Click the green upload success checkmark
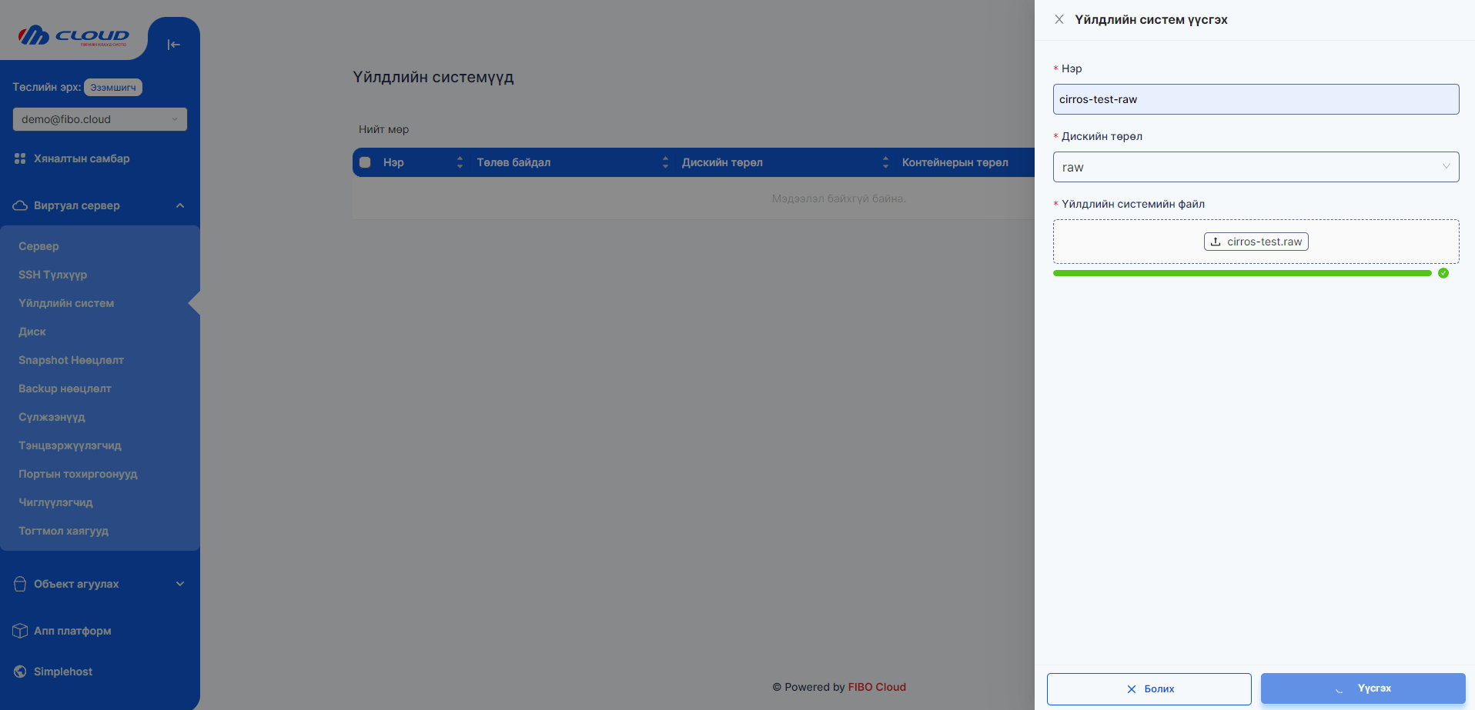Image resolution: width=1475 pixels, height=710 pixels. pyautogui.click(x=1443, y=273)
